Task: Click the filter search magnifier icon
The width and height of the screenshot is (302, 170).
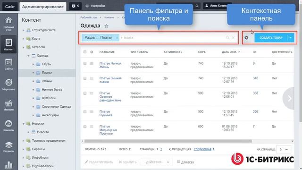Action: point(227,38)
